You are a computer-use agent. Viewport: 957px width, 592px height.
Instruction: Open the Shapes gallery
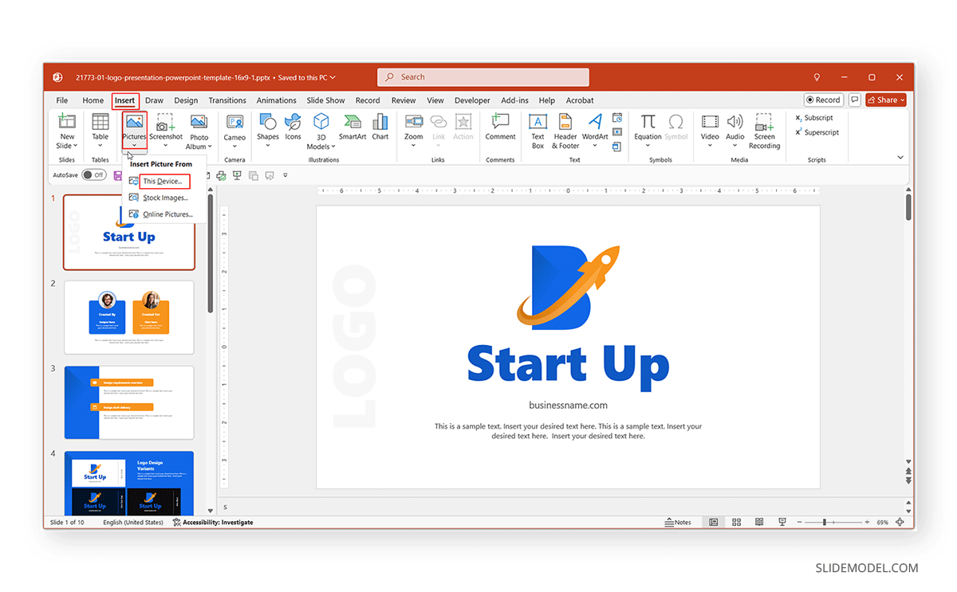(268, 131)
